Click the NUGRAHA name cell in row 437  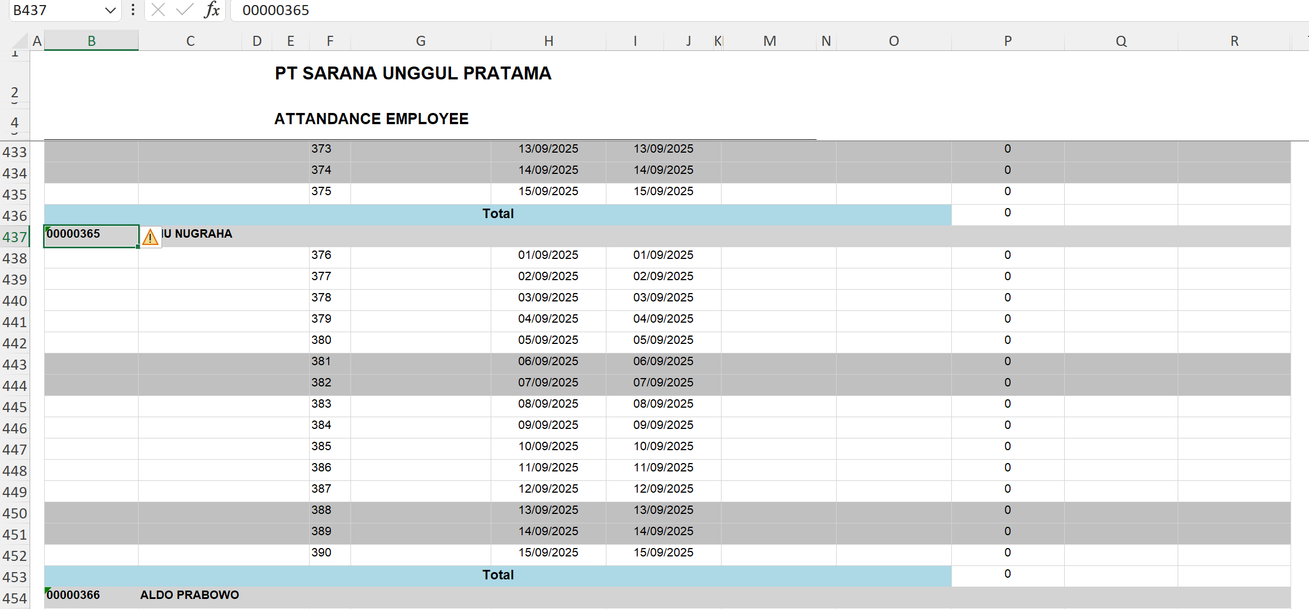pos(197,234)
